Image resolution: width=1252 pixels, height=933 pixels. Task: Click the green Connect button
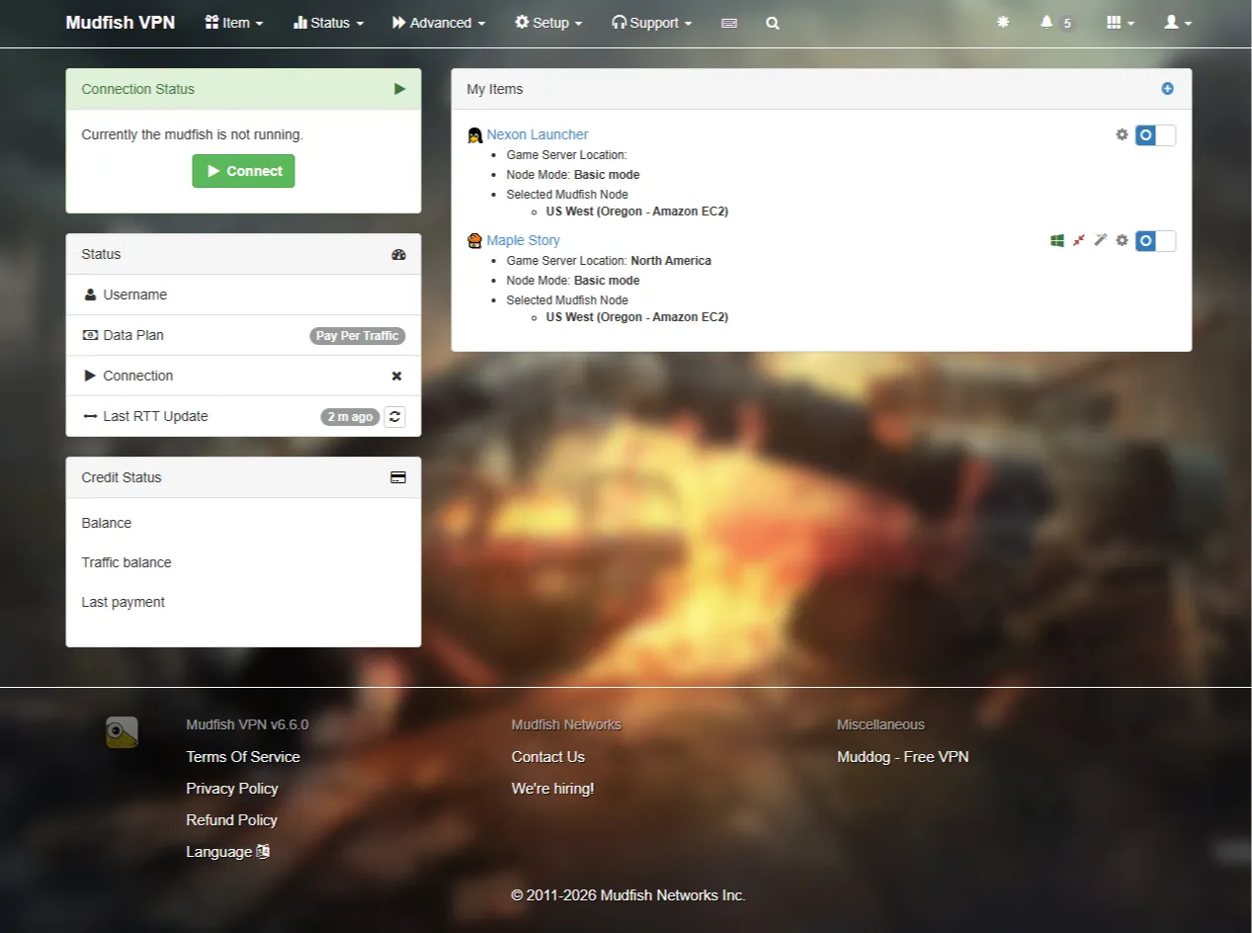click(243, 171)
